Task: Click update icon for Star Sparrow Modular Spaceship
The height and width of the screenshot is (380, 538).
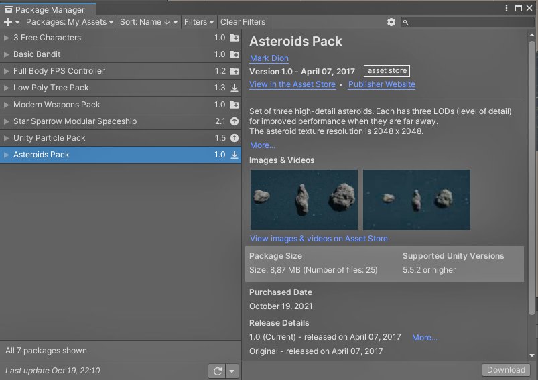Action: [x=234, y=121]
